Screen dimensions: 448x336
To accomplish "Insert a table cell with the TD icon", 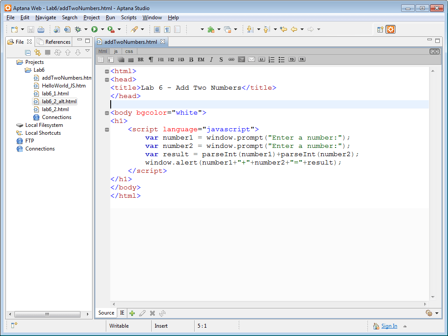I will [x=292, y=59].
